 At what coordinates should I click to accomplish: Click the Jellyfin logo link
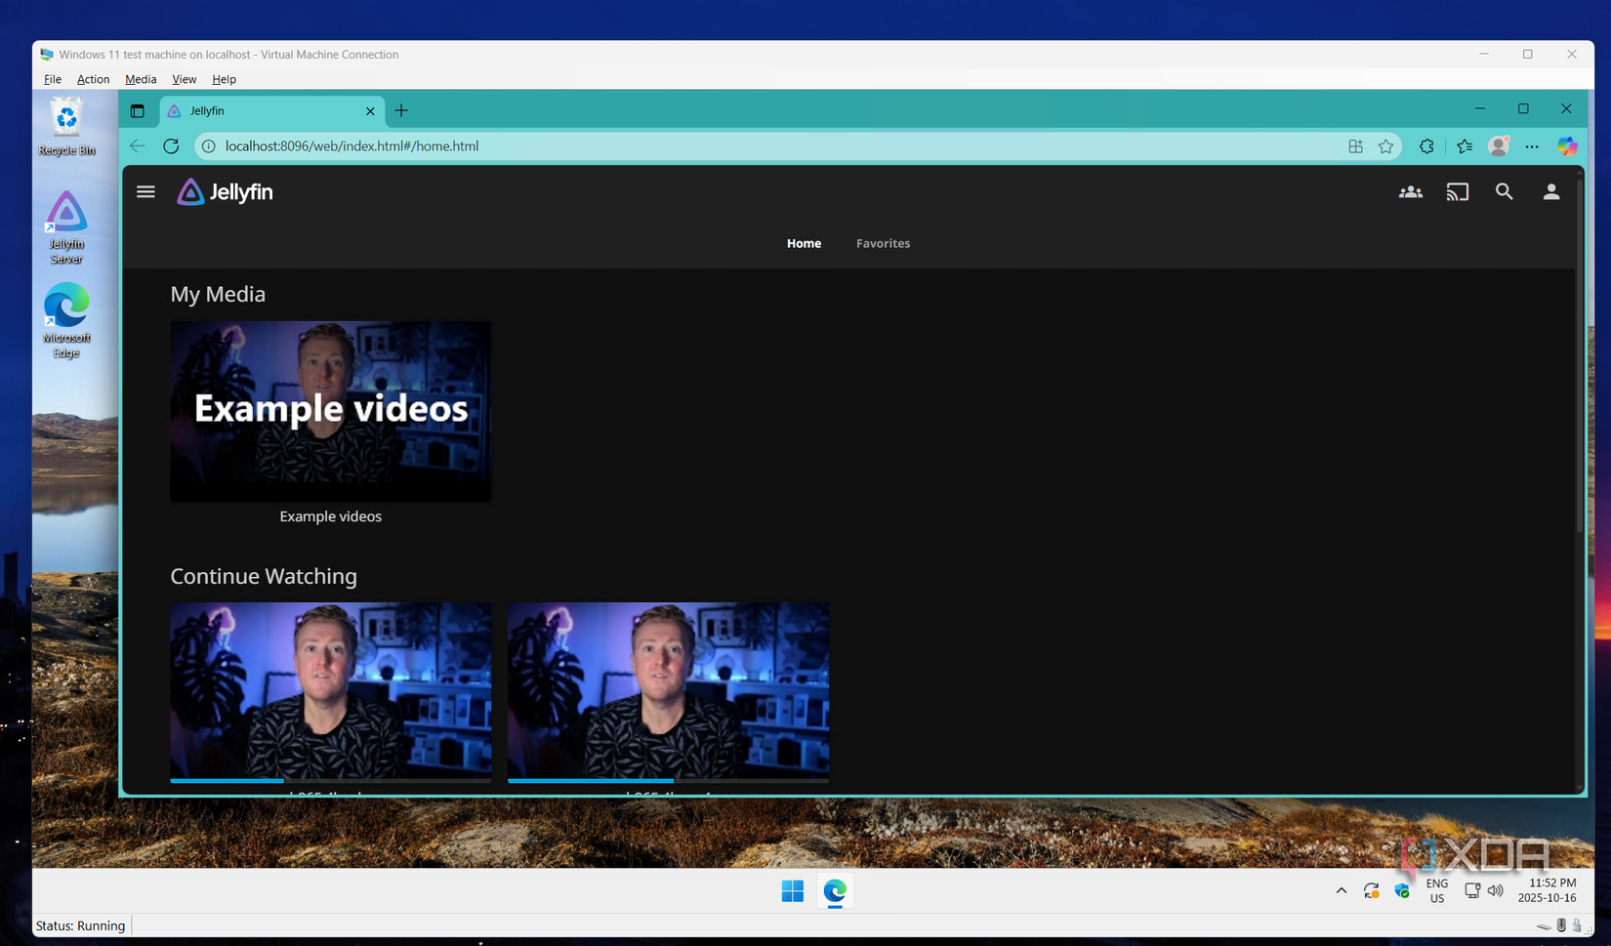225,192
